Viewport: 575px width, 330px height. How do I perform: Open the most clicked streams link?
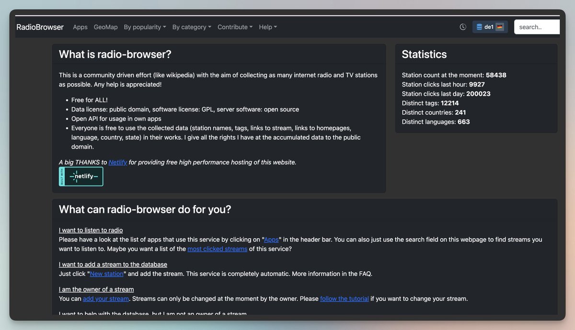pyautogui.click(x=218, y=249)
